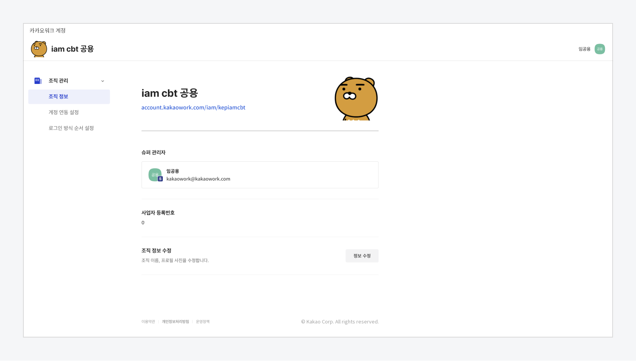Collapse the 조직 관리 chevron

tap(102, 81)
